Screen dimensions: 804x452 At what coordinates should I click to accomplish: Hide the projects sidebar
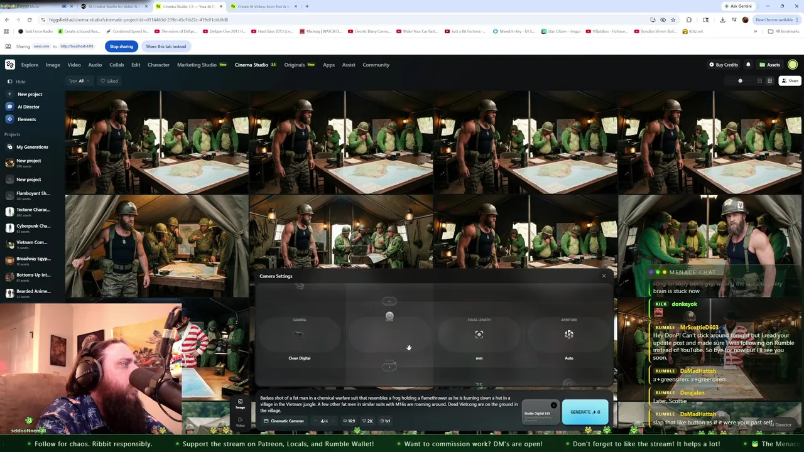point(16,82)
